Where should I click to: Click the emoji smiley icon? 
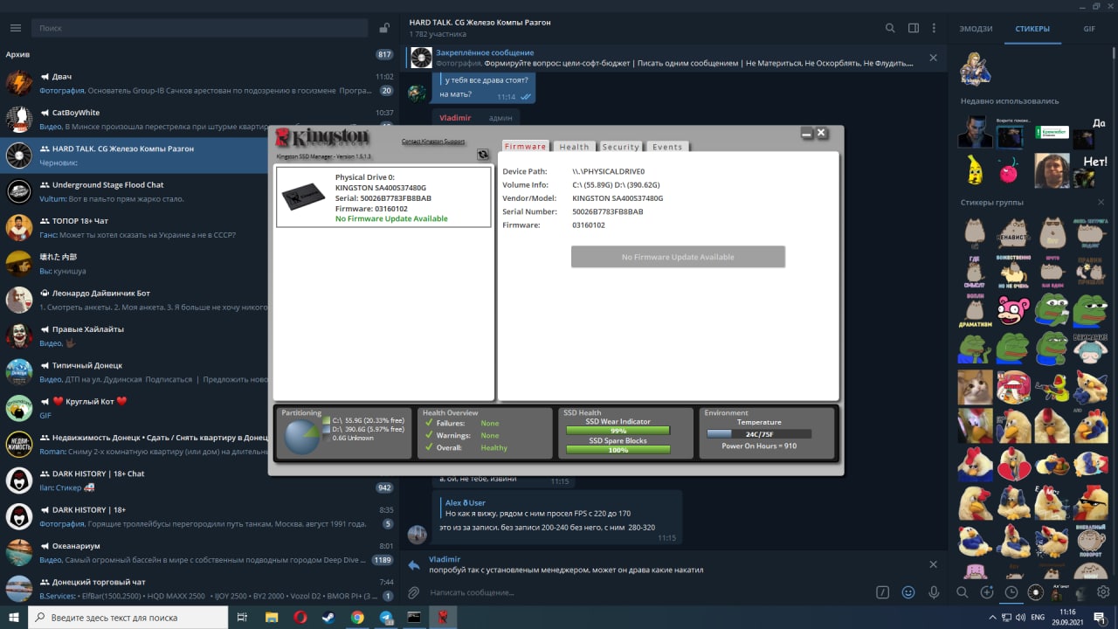[x=908, y=592]
